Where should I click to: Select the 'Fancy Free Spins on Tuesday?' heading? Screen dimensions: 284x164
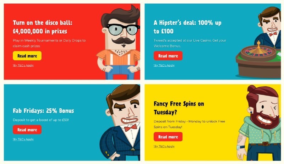[179, 108]
